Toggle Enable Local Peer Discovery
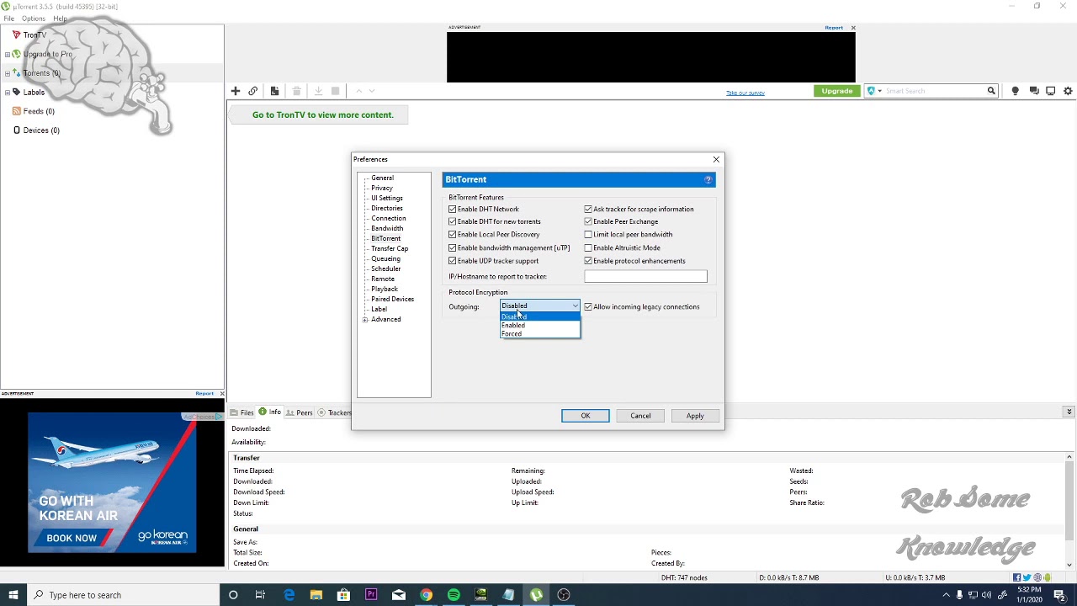Image resolution: width=1077 pixels, height=606 pixels. pyautogui.click(x=453, y=235)
